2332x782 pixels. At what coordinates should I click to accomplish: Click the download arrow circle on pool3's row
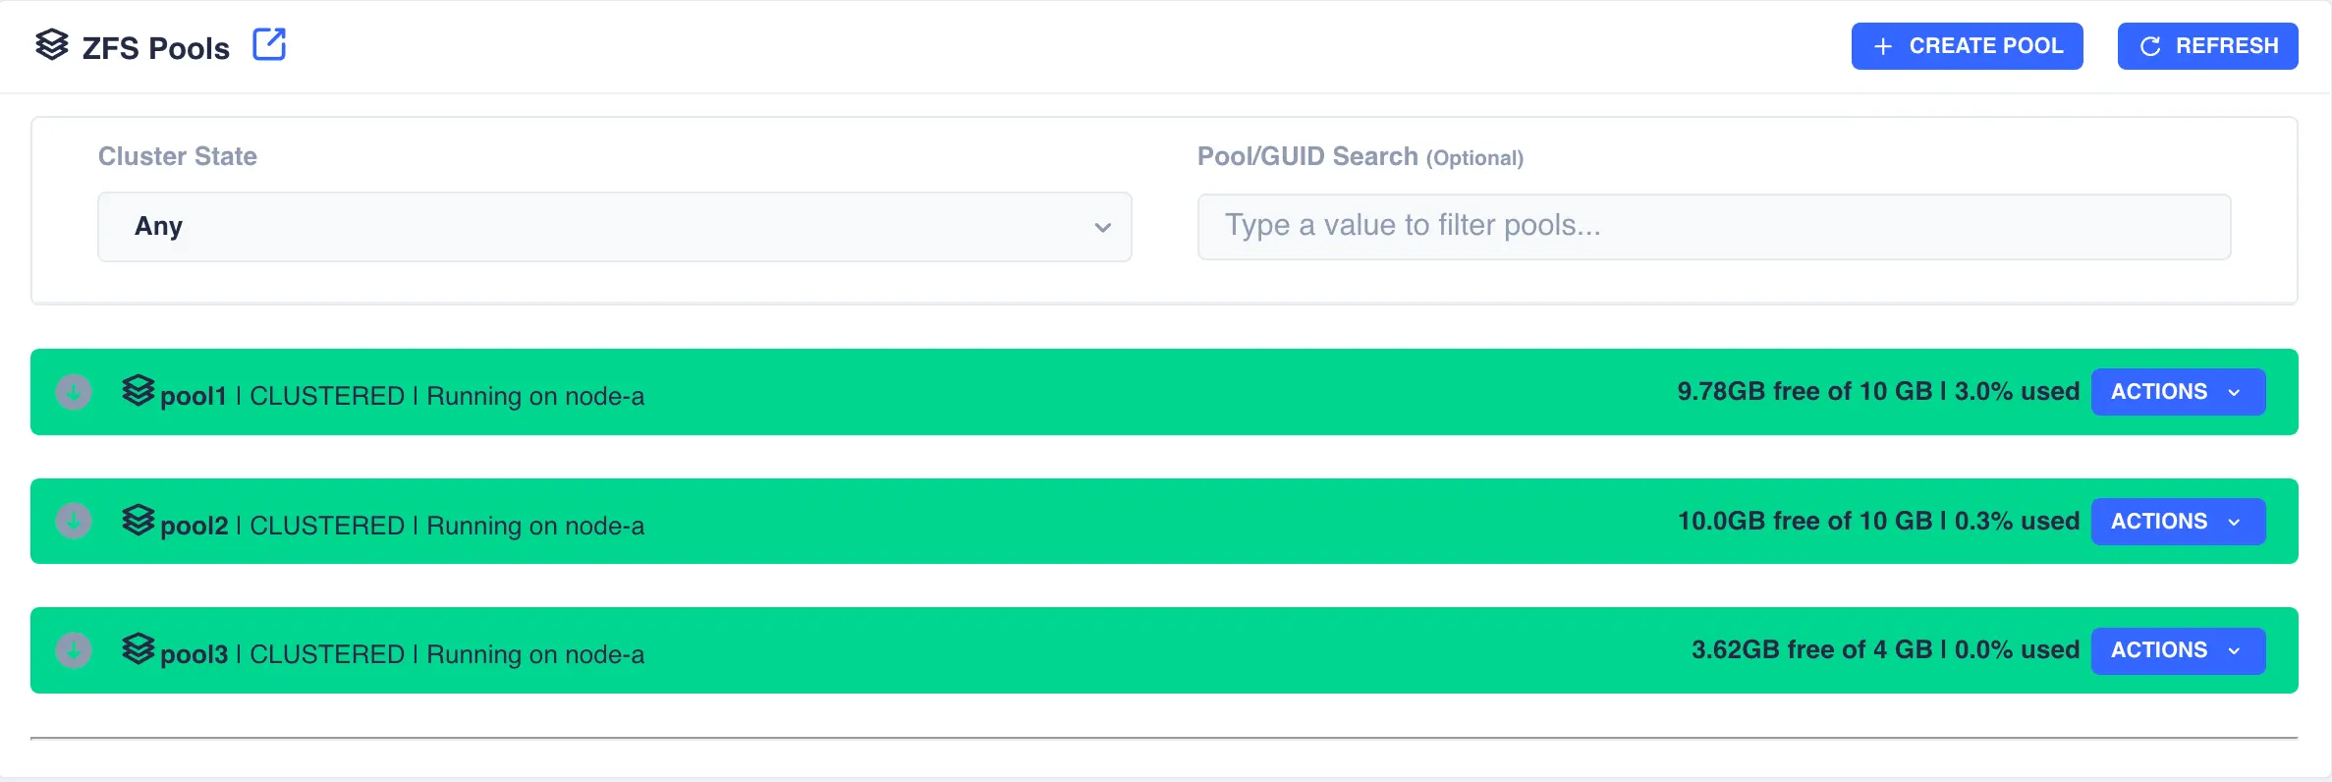[73, 649]
